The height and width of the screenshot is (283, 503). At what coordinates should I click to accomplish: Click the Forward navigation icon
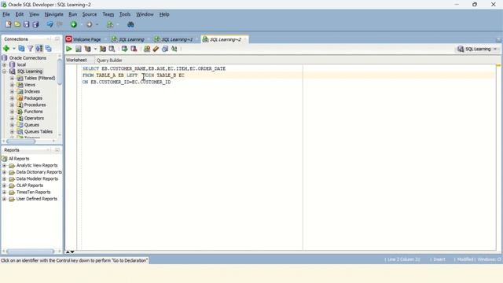89,24
